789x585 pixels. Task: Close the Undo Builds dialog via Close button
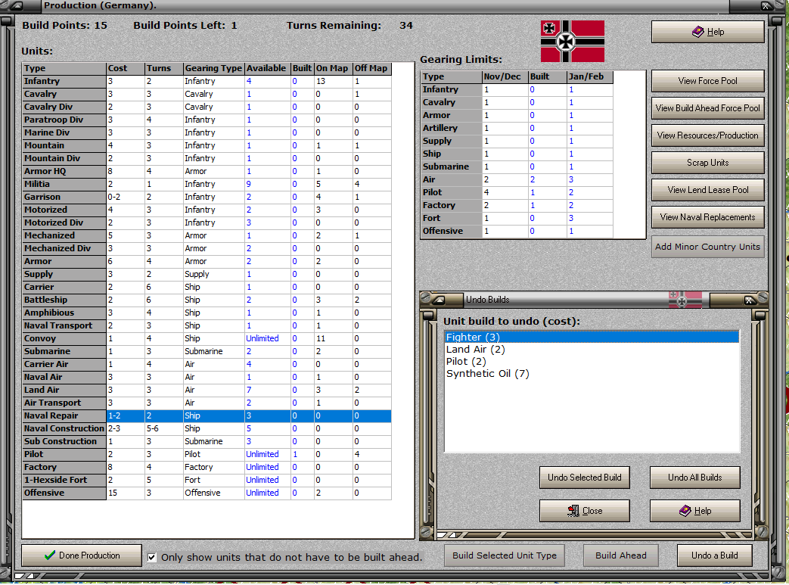coord(585,511)
